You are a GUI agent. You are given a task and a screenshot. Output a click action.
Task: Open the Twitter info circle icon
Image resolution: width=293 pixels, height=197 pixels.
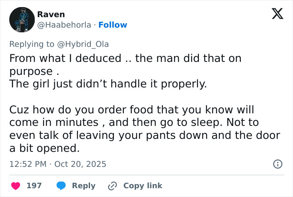[x=278, y=164]
